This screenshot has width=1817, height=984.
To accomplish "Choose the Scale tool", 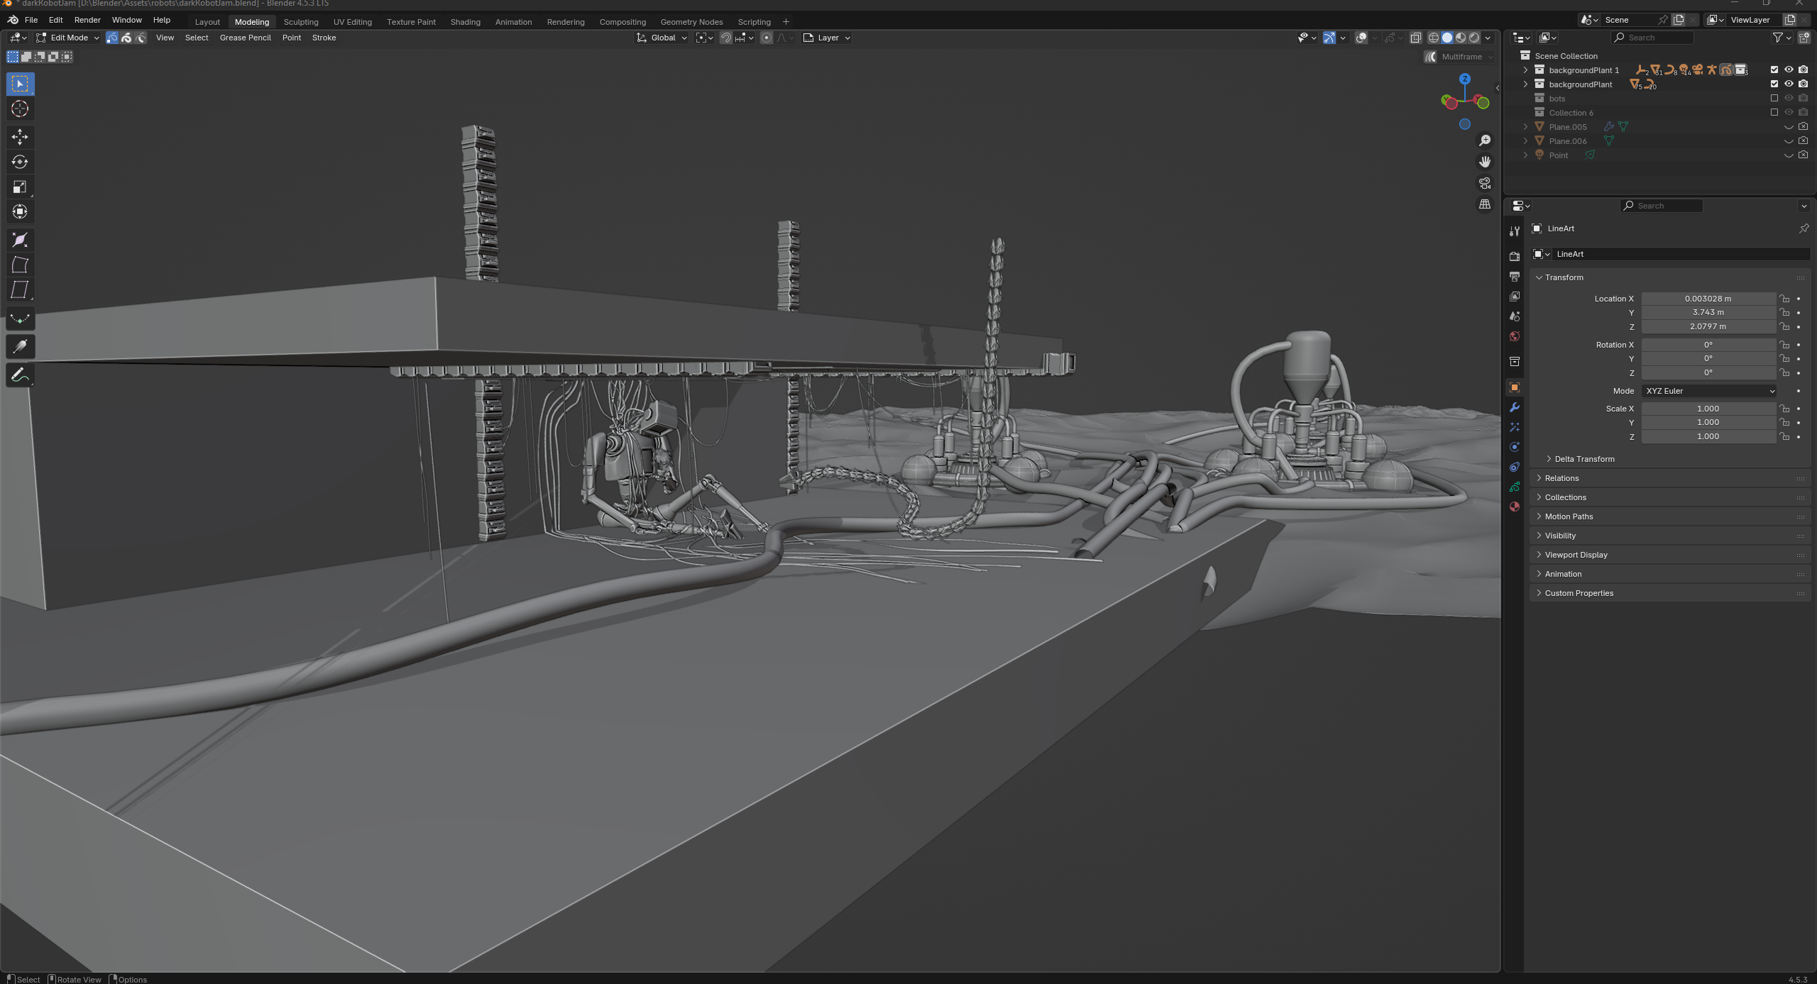I will tap(20, 187).
